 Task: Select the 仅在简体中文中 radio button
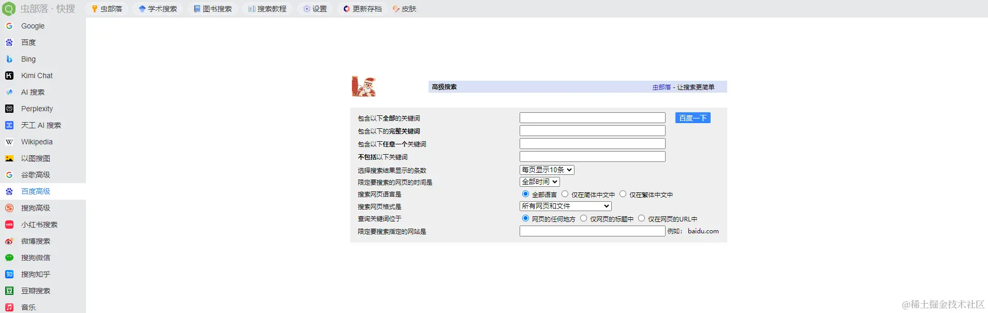click(565, 194)
